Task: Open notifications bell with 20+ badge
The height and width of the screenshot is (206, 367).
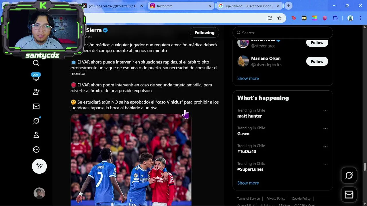Action: click(36, 77)
